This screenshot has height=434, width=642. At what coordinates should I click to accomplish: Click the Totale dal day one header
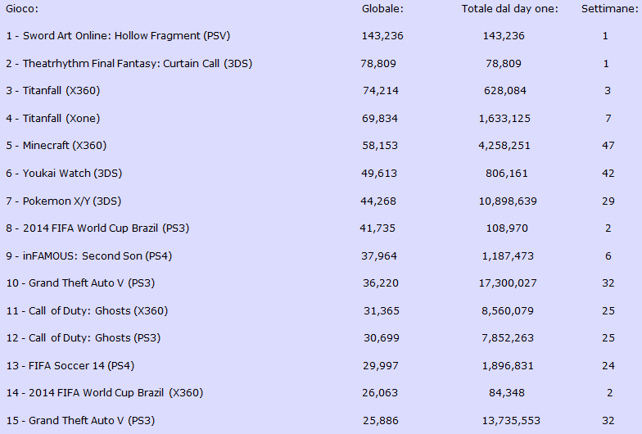(509, 8)
